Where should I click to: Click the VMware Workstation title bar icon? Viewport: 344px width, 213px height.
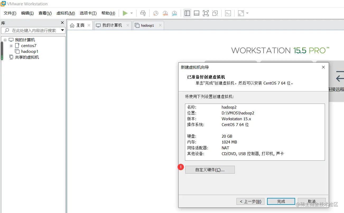pyautogui.click(x=3, y=4)
